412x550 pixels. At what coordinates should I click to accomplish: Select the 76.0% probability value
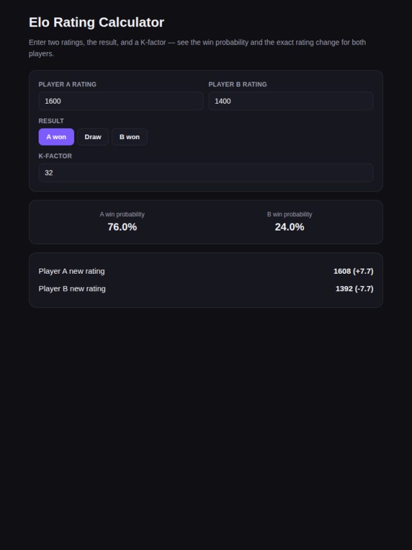[122, 227]
